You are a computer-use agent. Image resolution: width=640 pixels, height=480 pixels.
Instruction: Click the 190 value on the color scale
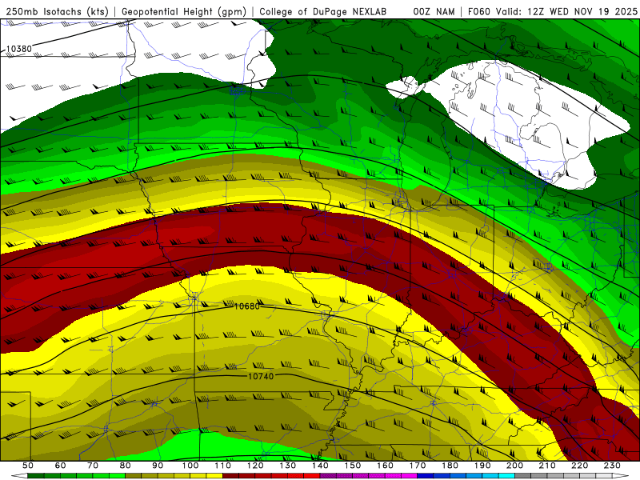pos(482,466)
